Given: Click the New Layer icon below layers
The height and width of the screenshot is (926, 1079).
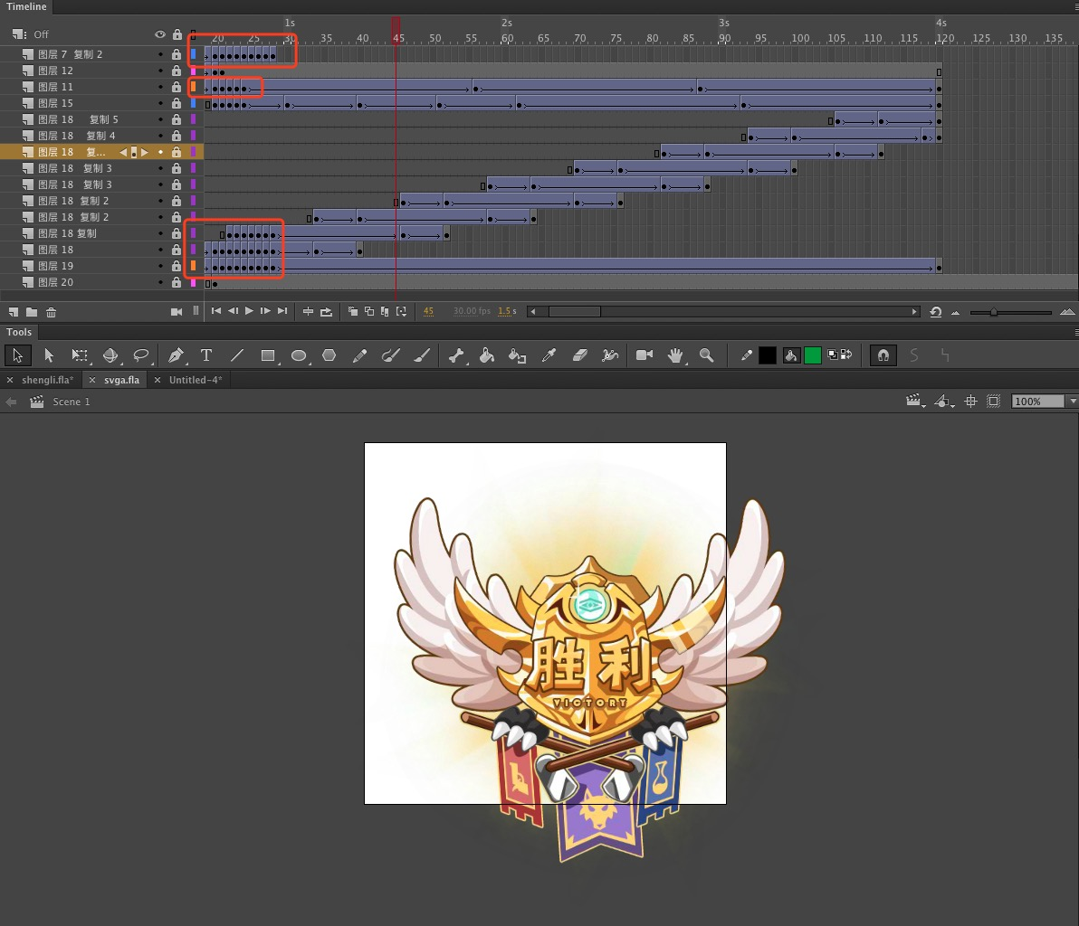Looking at the screenshot, I should [14, 312].
